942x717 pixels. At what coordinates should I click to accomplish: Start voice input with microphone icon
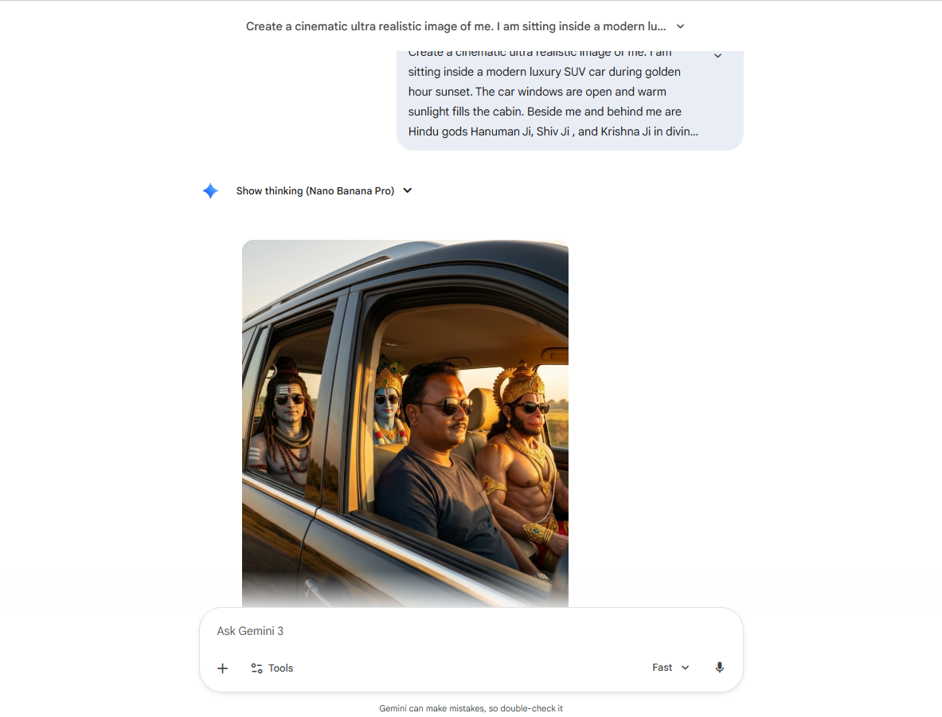click(719, 668)
